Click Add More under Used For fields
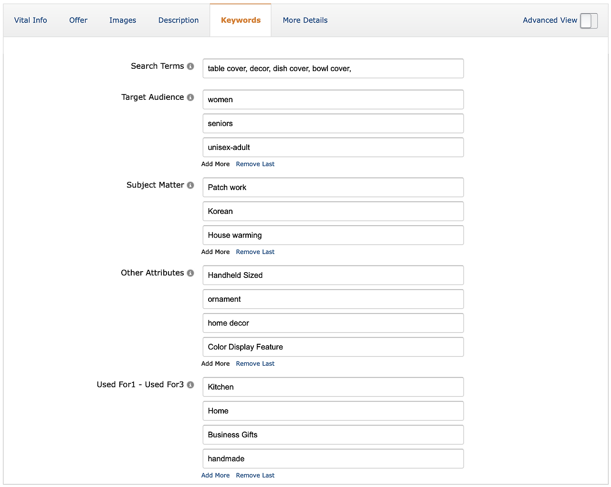Screen dimensions: 611x487 point(215,476)
